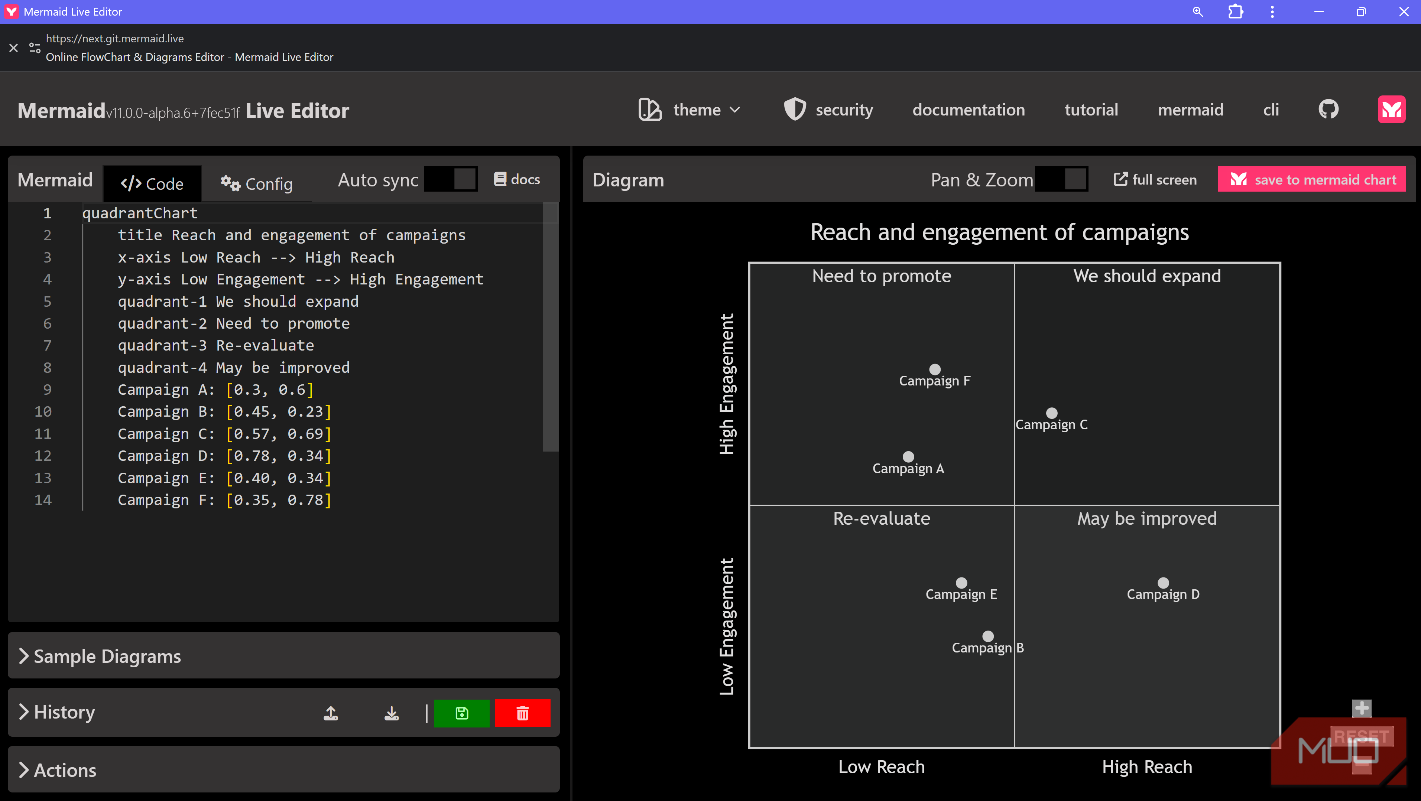Click the plus zoom-in icon on diagram
Screen dimensions: 1421x801
1361,709
